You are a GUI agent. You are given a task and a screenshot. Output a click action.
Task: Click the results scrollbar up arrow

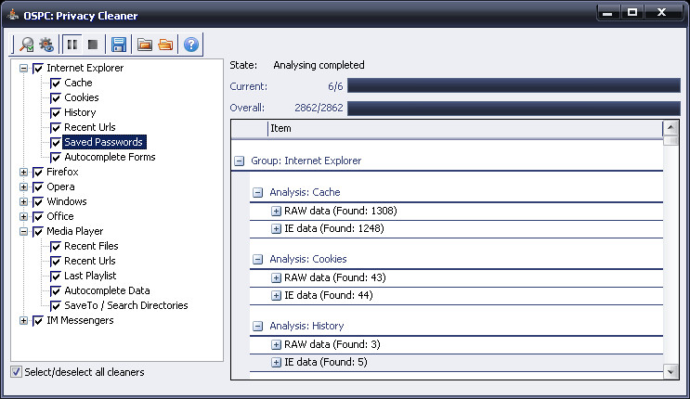[670, 128]
